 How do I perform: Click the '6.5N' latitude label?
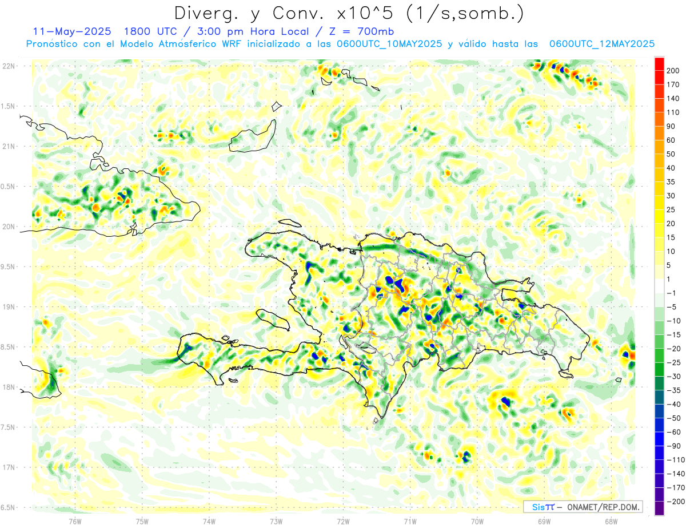click(x=7, y=507)
